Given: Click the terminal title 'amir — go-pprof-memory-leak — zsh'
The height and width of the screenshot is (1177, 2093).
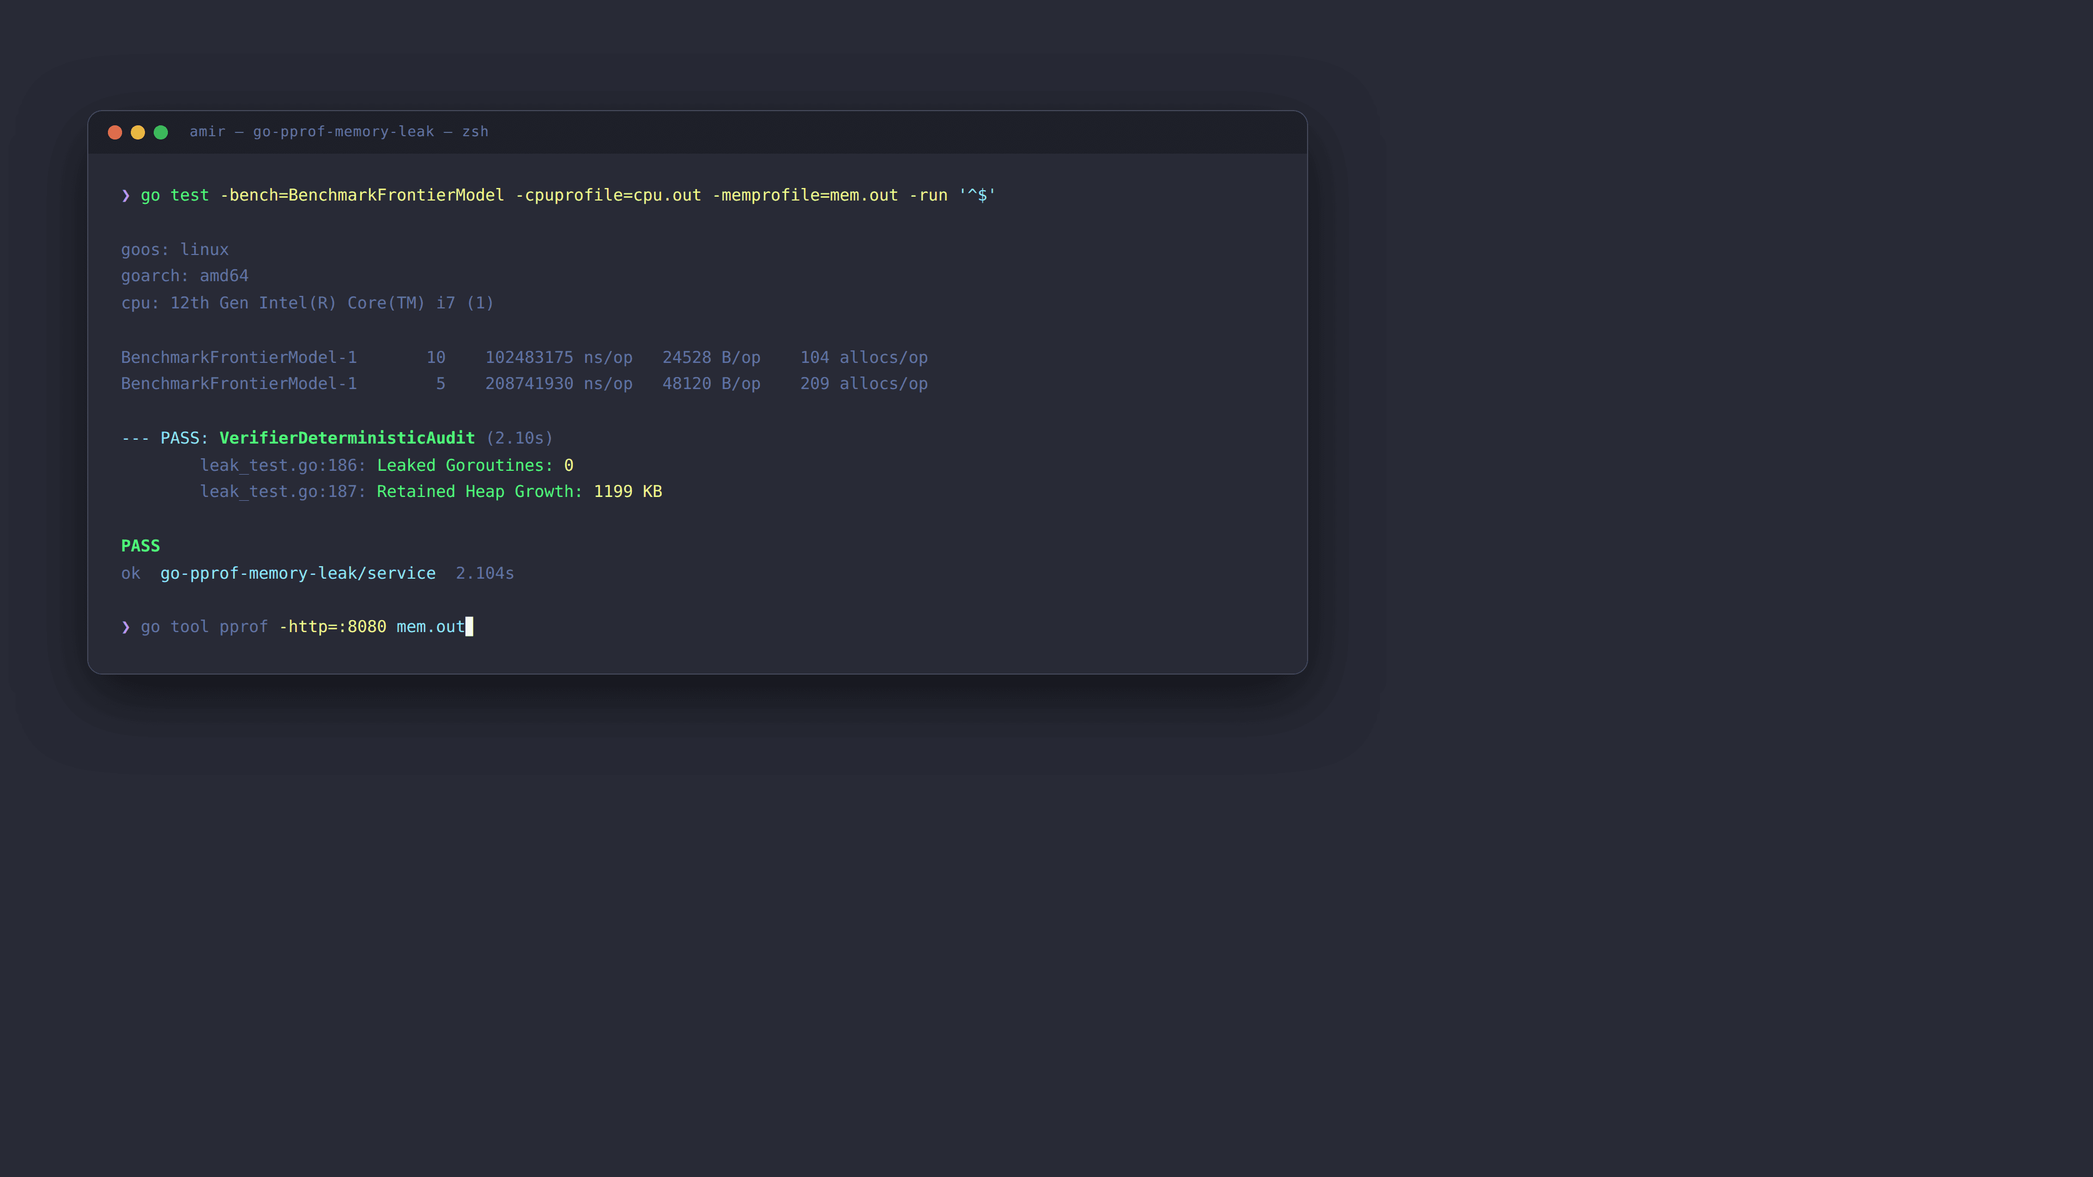Looking at the screenshot, I should [x=339, y=131].
